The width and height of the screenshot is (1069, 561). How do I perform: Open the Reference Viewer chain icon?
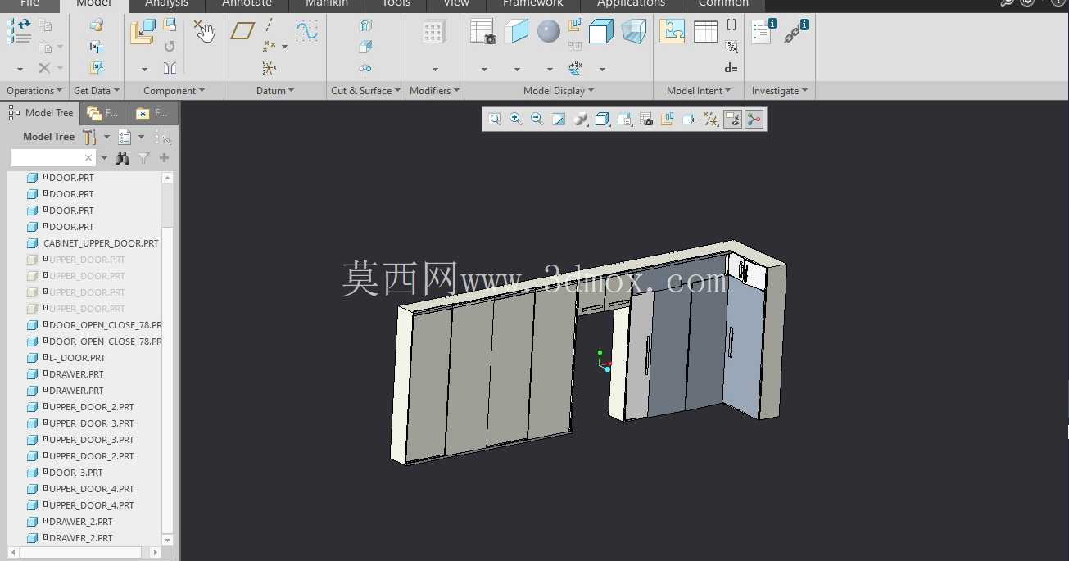[x=796, y=32]
